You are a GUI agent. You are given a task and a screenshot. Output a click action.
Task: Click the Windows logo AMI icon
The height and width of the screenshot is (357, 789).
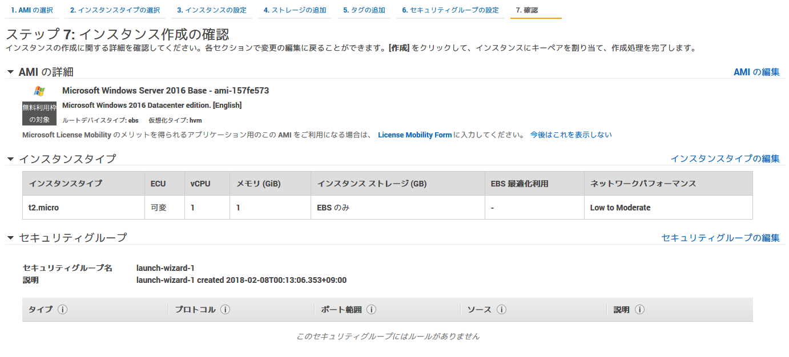tap(39, 90)
